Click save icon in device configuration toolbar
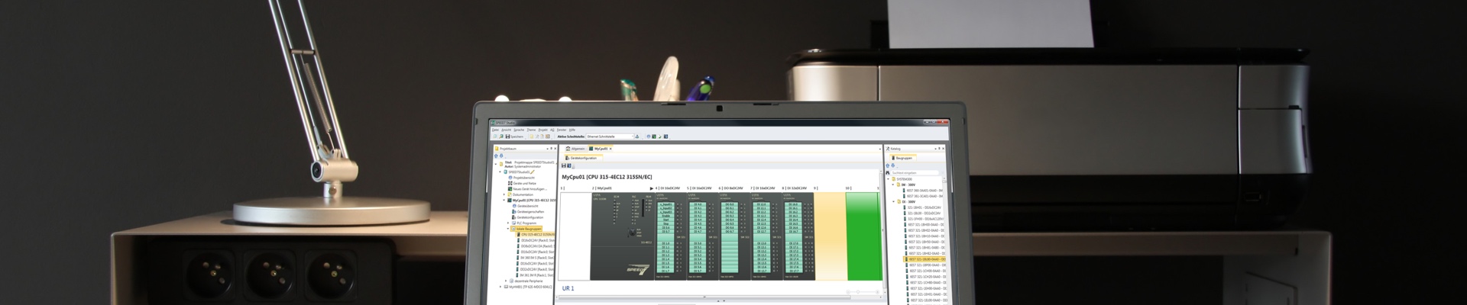This screenshot has height=305, width=1467. click(x=564, y=165)
